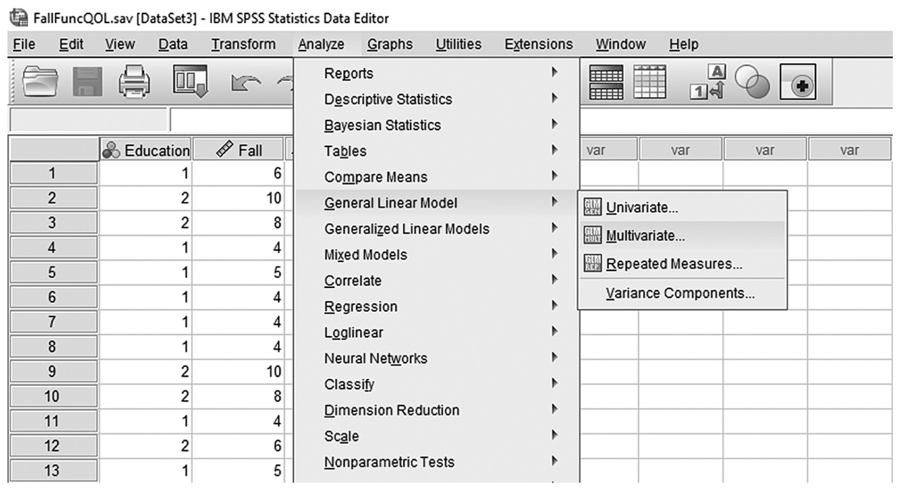Expand the Dimension Reduction submenu
905x493 pixels.
pyautogui.click(x=437, y=410)
